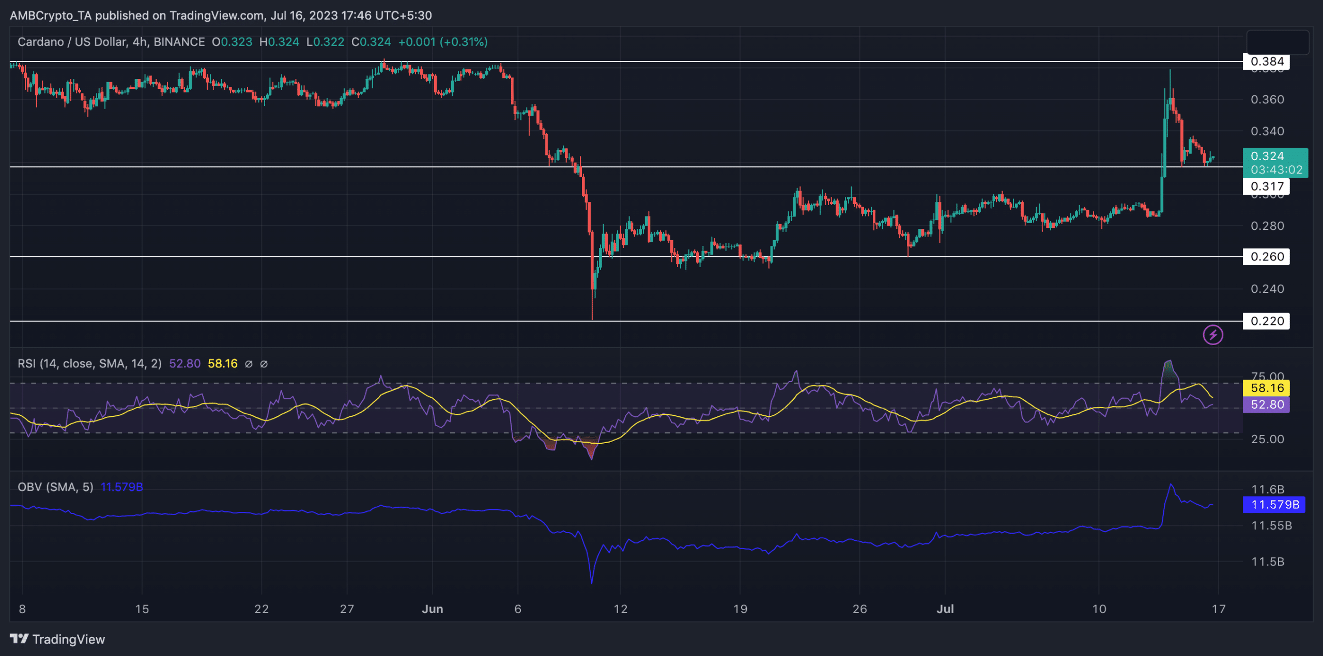
Task: Click the 0.280 price axis label
Action: 1267,226
